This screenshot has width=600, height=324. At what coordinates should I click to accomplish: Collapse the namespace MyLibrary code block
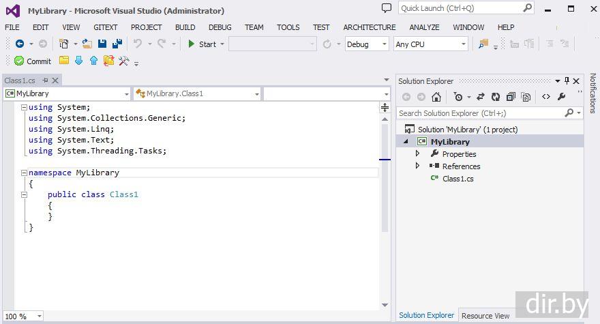pyautogui.click(x=25, y=173)
